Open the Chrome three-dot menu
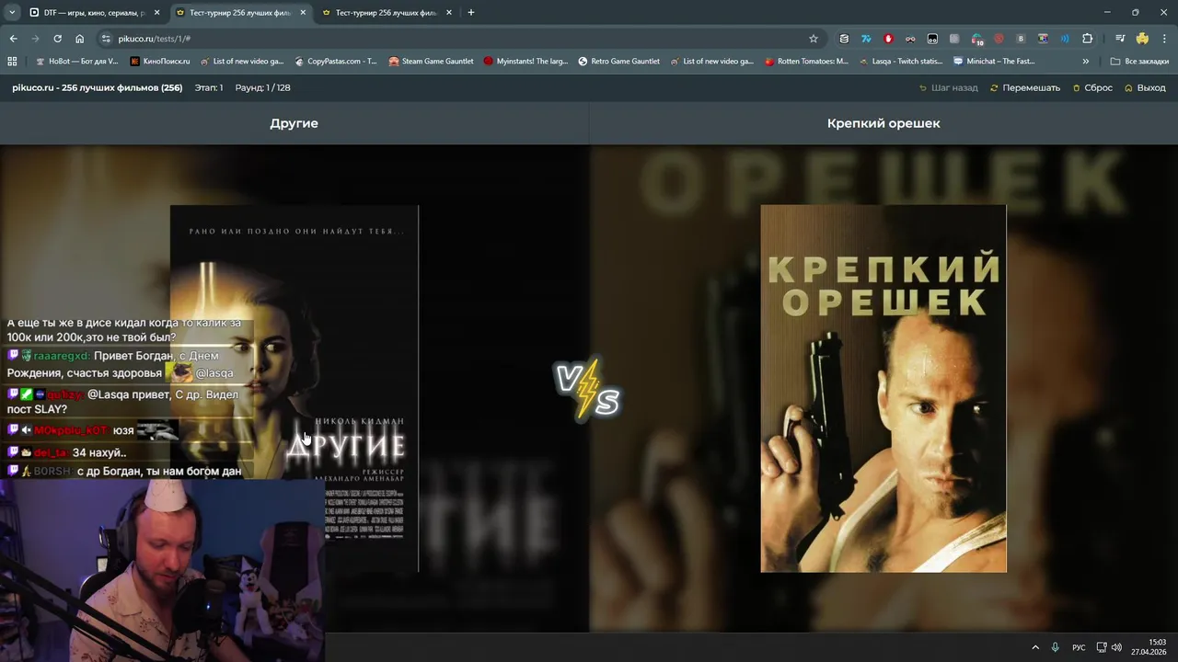This screenshot has width=1178, height=662. [x=1164, y=39]
